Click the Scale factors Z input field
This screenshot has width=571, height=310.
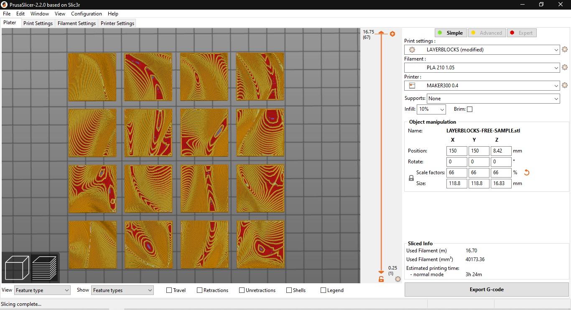click(501, 173)
